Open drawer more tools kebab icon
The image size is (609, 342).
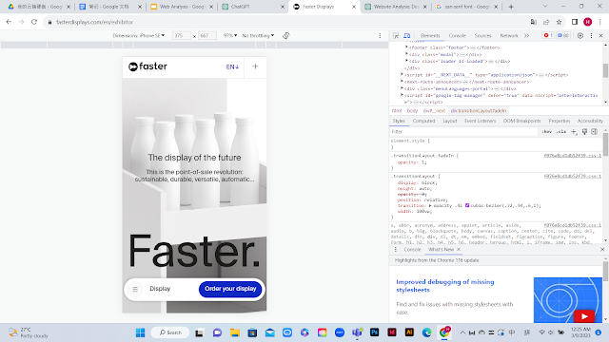pos(396,249)
